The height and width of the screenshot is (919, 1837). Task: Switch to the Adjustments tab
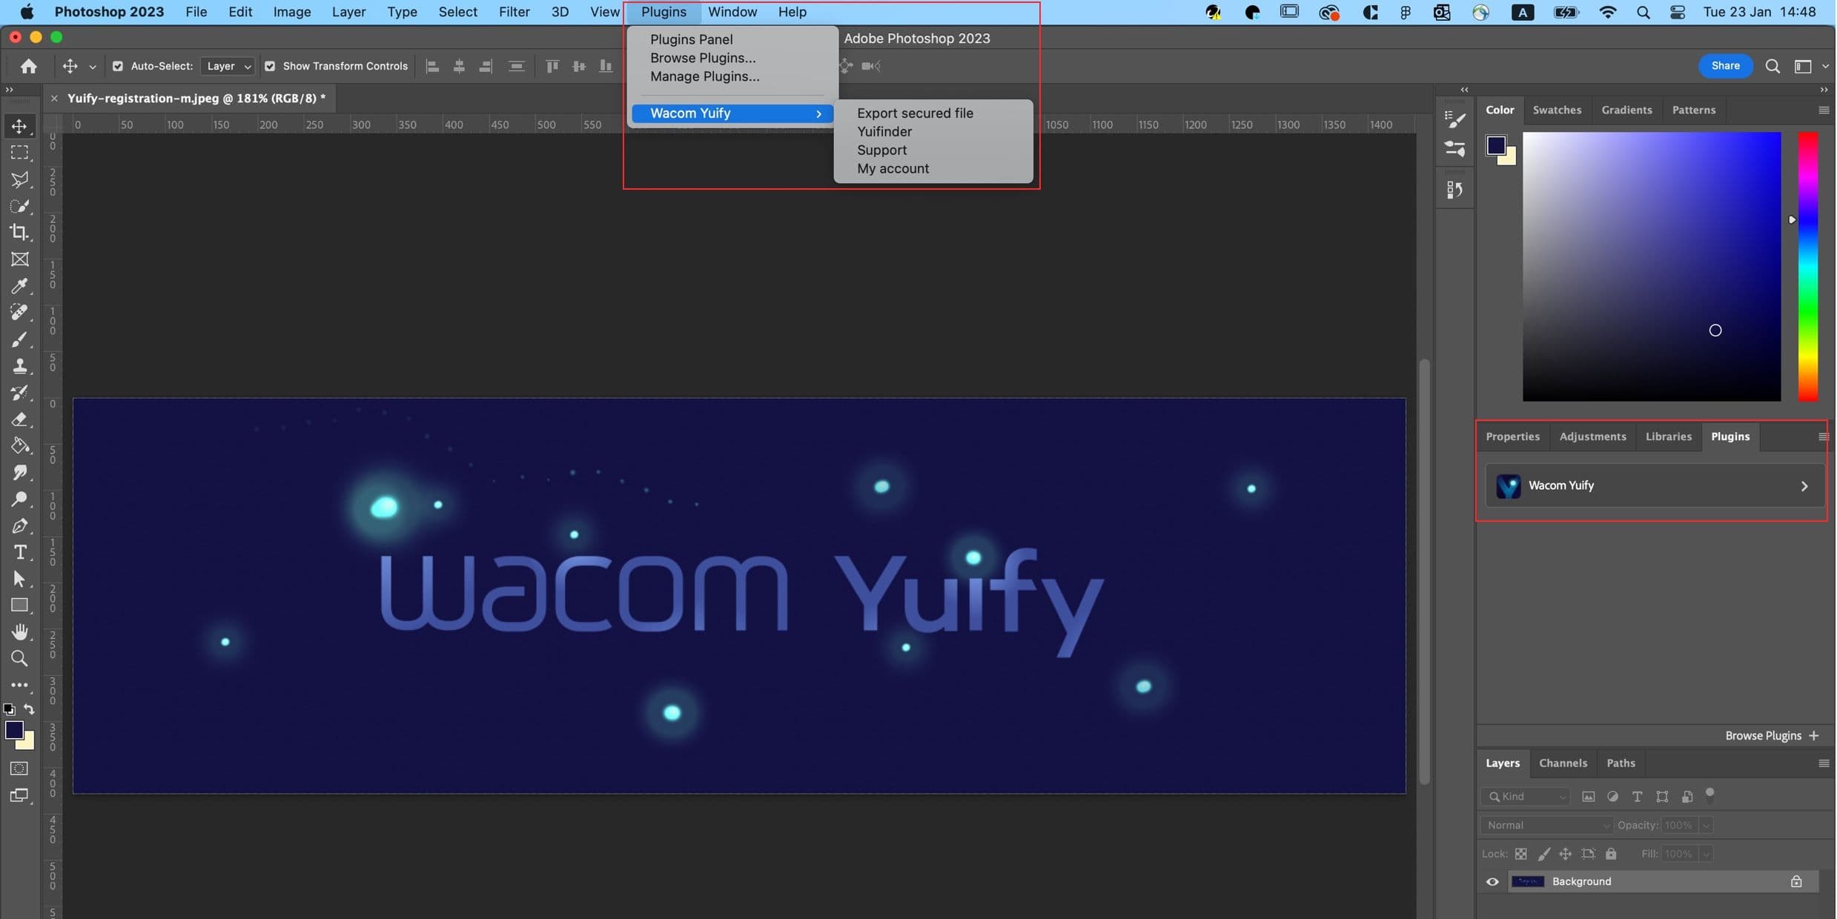click(x=1592, y=437)
